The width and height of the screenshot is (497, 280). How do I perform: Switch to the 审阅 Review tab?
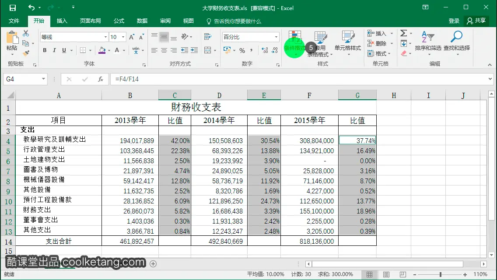(165, 21)
